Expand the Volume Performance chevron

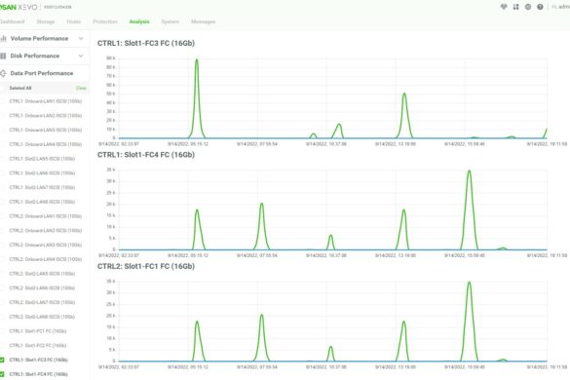(81, 38)
